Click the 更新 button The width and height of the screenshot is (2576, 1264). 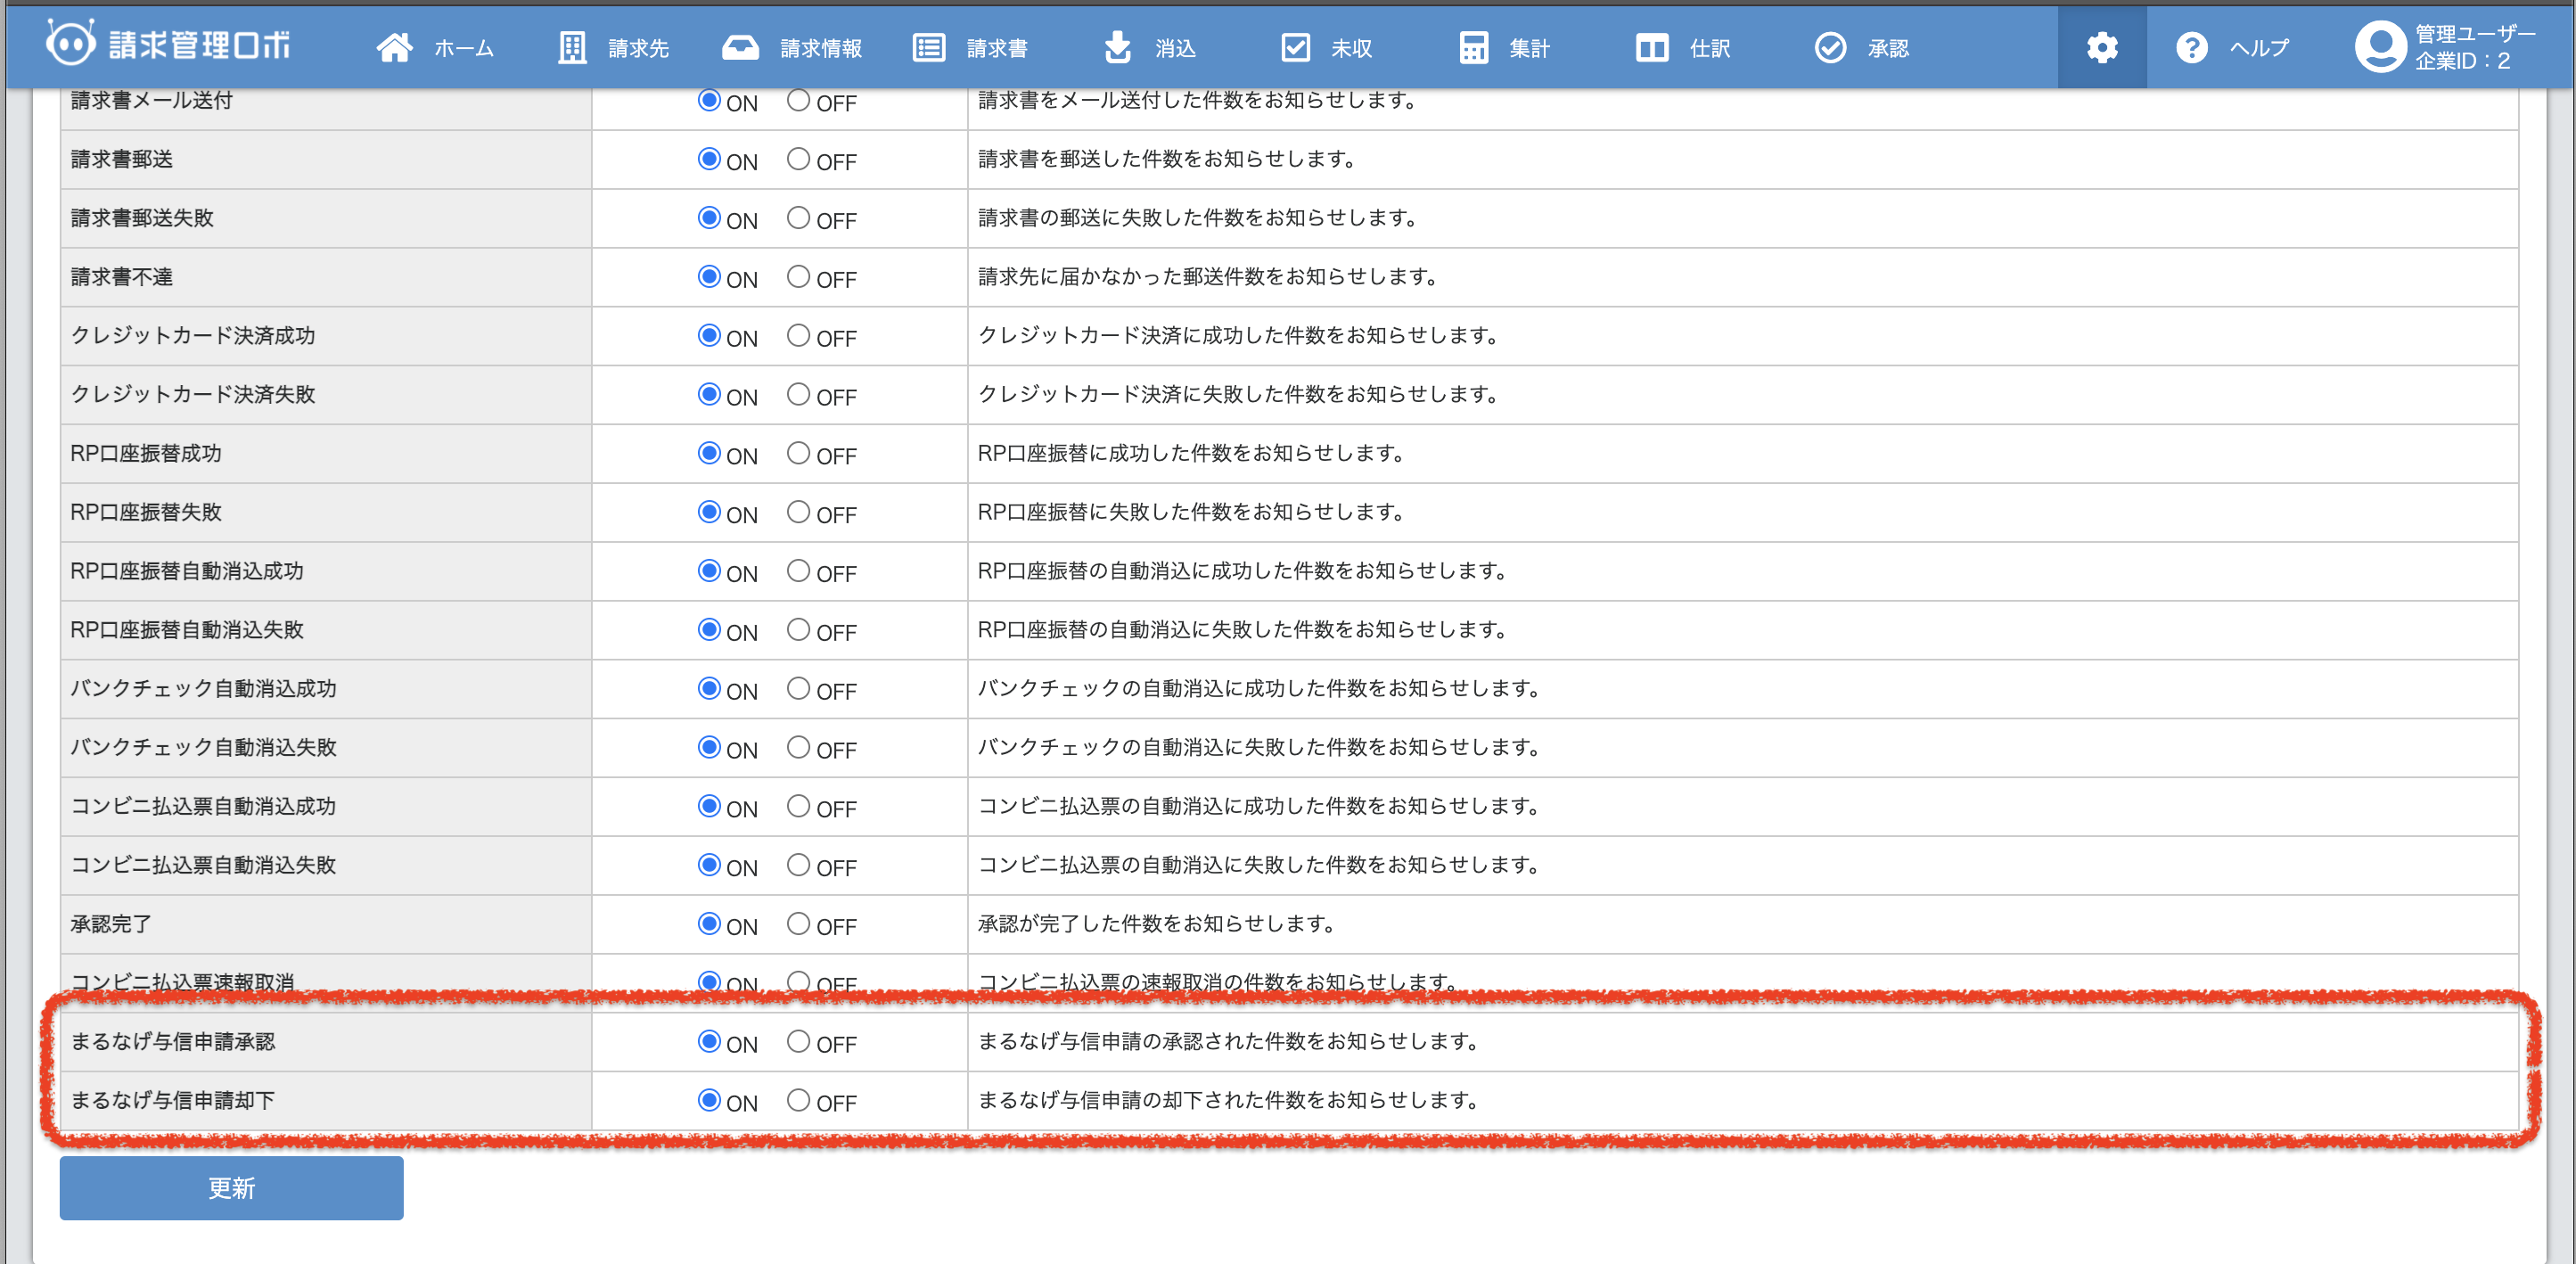point(231,1187)
